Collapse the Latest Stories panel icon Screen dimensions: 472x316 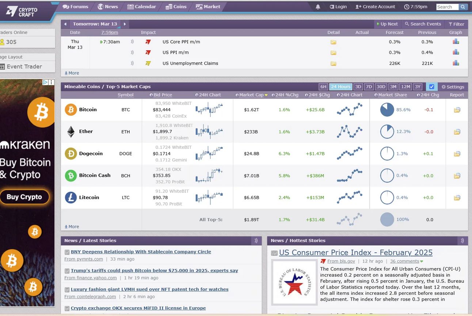(256, 240)
